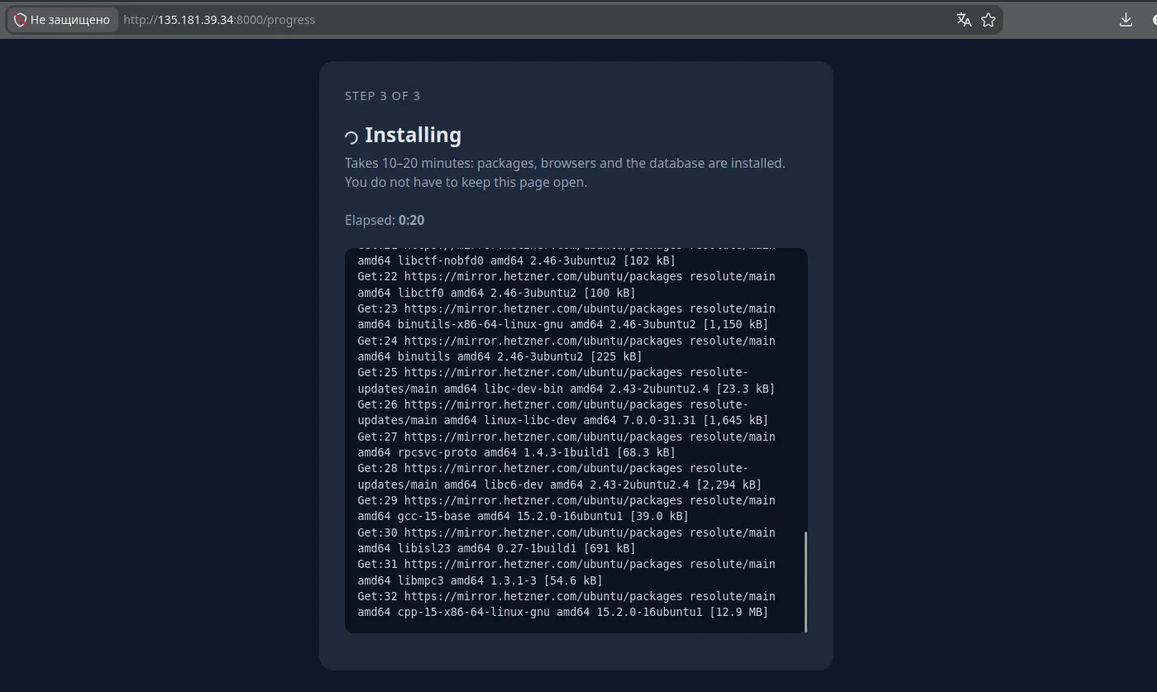Click the Get:28 log line
The width and height of the screenshot is (1157, 692).
552,468
